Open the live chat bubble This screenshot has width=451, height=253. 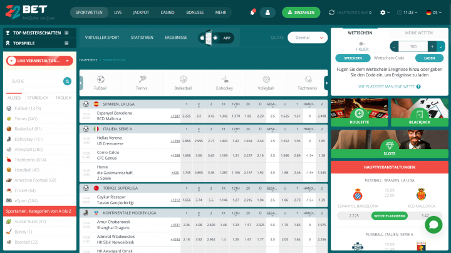coord(433,225)
